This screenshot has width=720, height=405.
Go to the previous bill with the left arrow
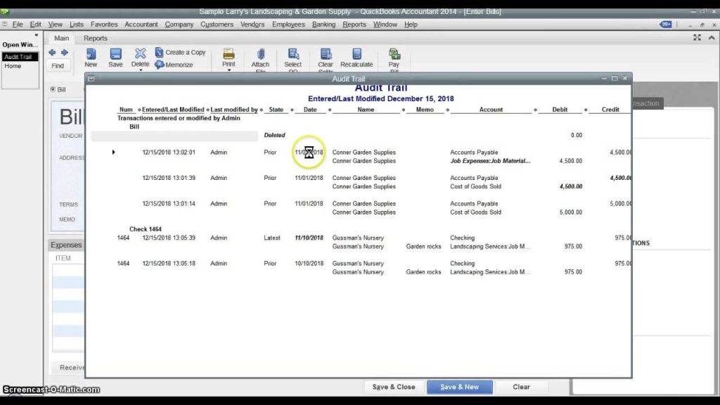(52, 52)
